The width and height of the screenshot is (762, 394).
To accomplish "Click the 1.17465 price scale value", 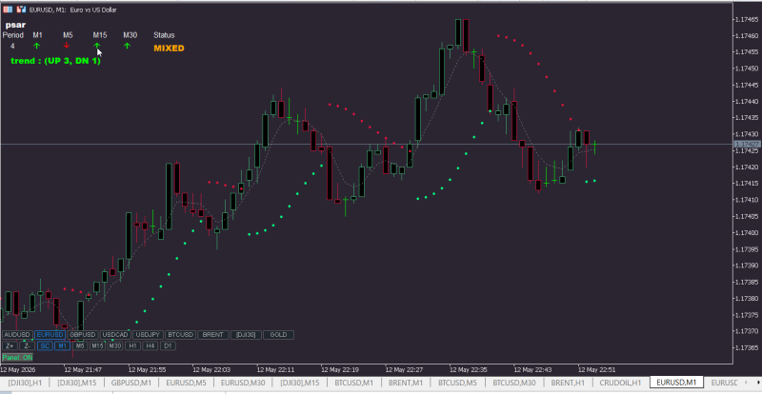I will pos(748,19).
